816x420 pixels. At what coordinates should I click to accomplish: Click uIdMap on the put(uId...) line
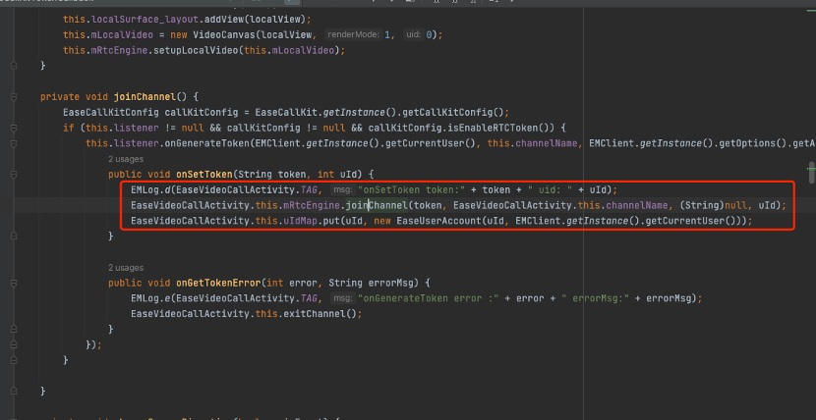click(301, 221)
